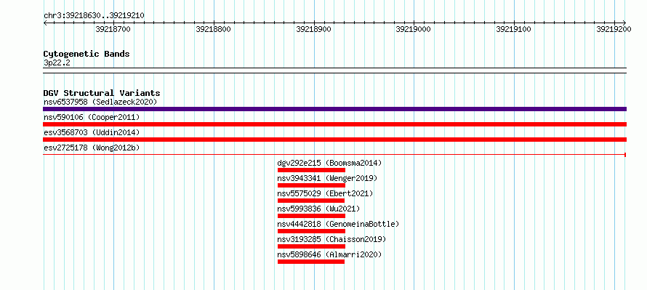Screen dimensions: 647x290
Task: Select the red bar under nsv5993836
Action: [x=311, y=216]
